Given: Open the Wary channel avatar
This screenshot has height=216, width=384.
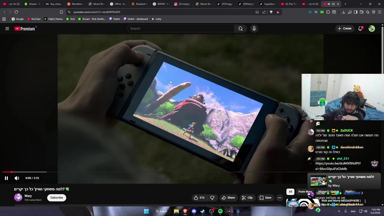Looking at the screenshot, I should (x=18, y=197).
